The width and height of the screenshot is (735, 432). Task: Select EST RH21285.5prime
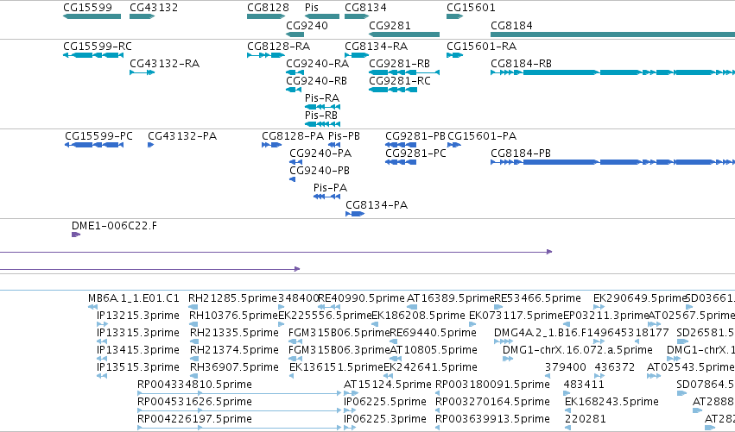(x=193, y=308)
